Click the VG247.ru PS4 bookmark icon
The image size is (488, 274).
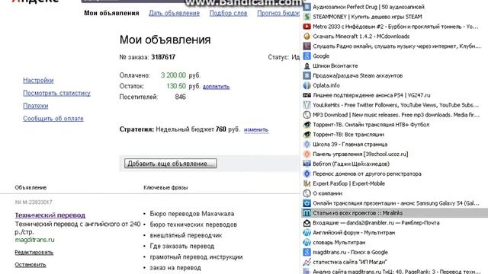click(307, 95)
